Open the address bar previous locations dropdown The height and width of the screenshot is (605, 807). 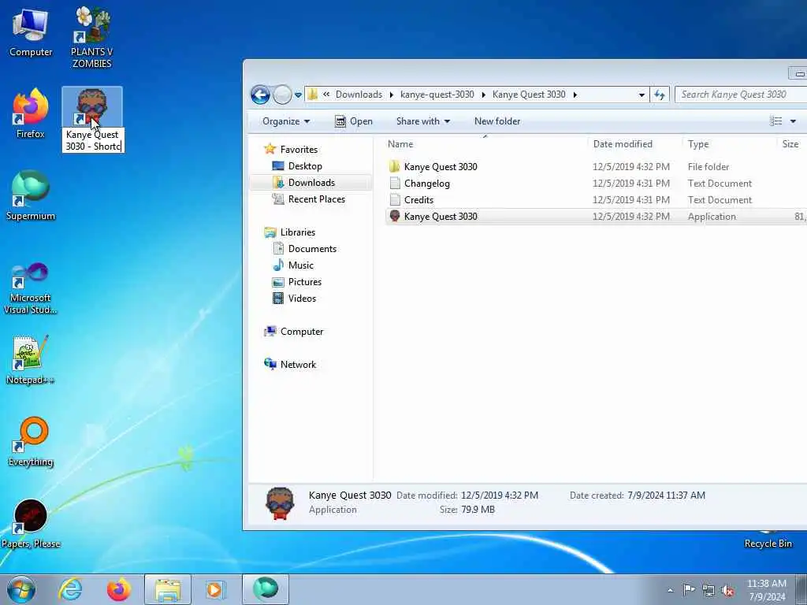(x=642, y=95)
